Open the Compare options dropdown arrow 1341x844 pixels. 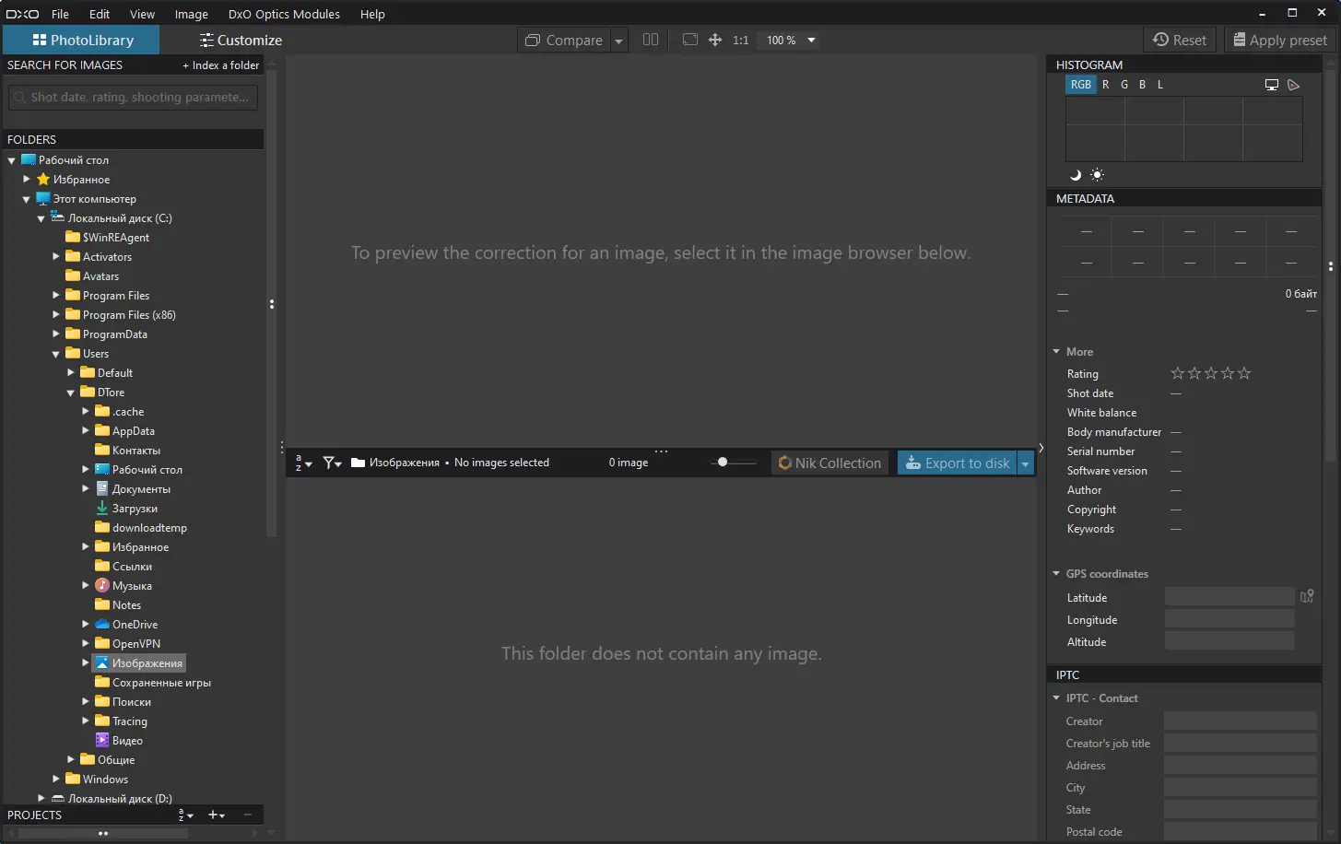[x=619, y=41]
